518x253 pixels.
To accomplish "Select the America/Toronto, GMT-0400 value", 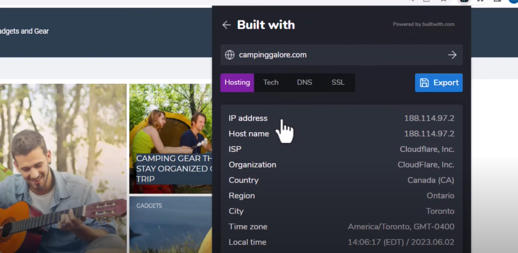I will [401, 227].
